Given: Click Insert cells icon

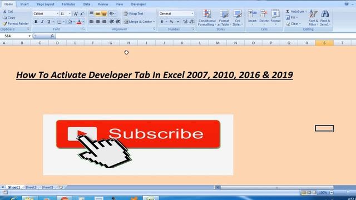Looking at the screenshot, I should [x=252, y=14].
